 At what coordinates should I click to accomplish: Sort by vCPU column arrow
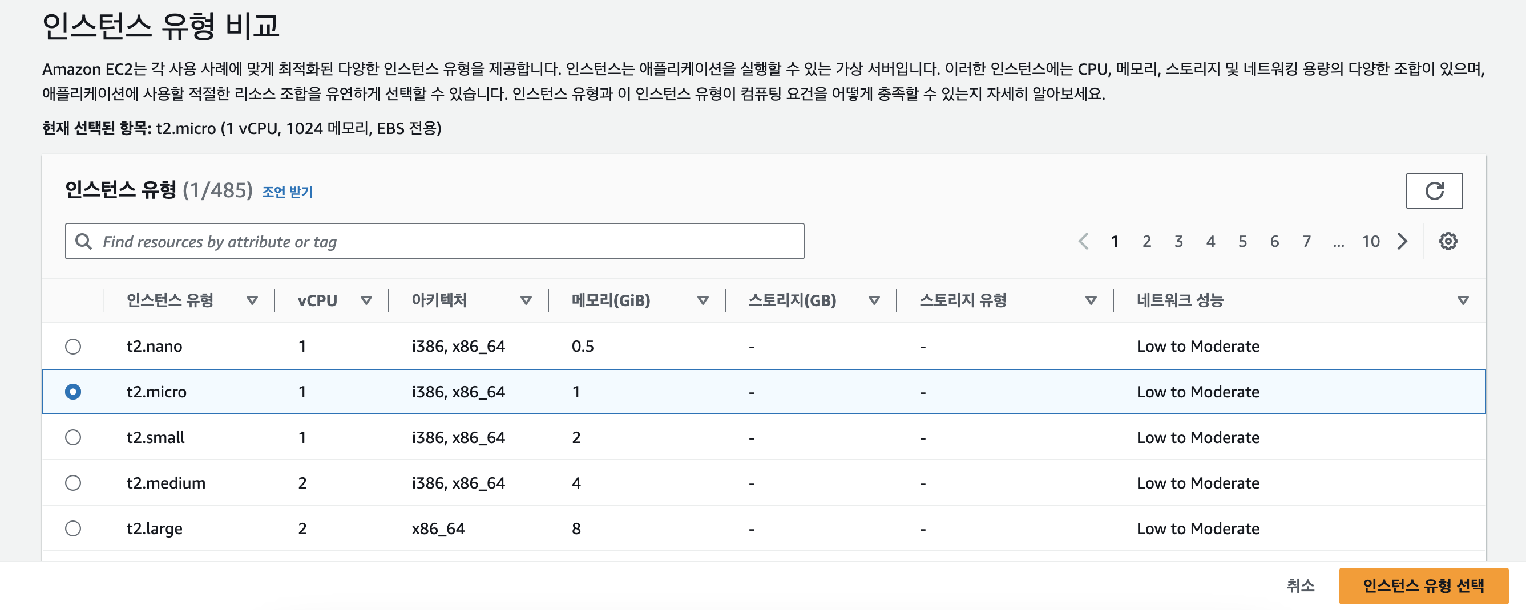tap(366, 300)
